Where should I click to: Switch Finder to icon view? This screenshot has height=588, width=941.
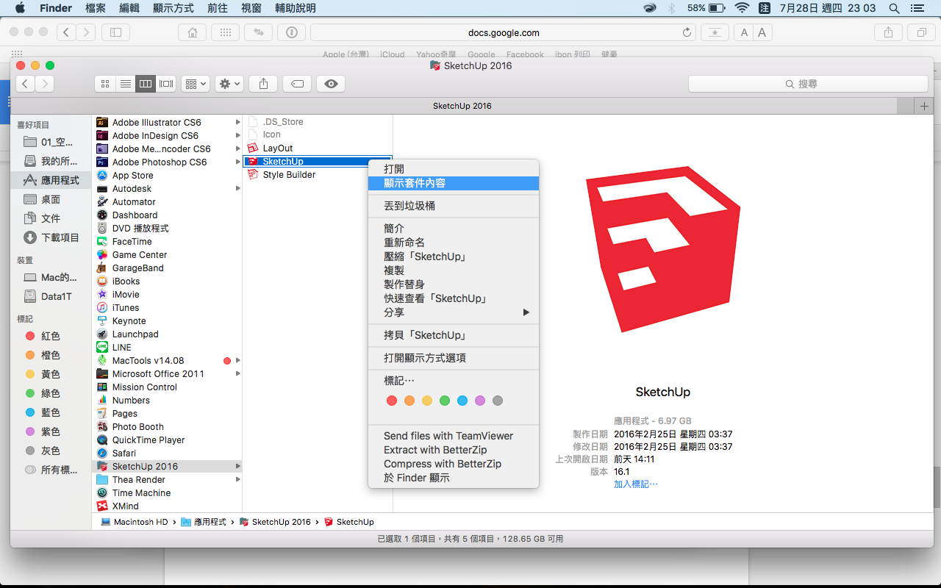click(x=105, y=84)
